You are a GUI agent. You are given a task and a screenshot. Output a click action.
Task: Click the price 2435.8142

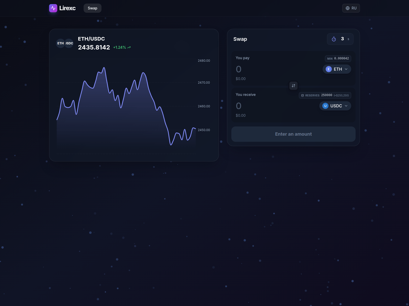94,47
